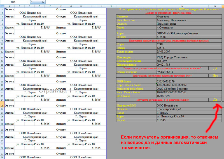The height and width of the screenshot is (159, 224).
Task: Select the row 1 header
Action: pyautogui.click(x=2, y=9)
